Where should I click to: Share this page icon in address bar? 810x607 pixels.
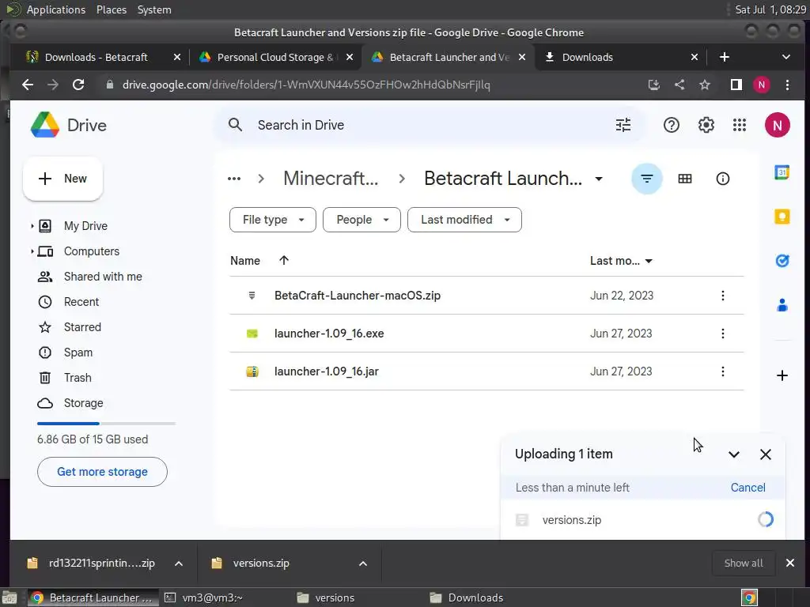(679, 85)
